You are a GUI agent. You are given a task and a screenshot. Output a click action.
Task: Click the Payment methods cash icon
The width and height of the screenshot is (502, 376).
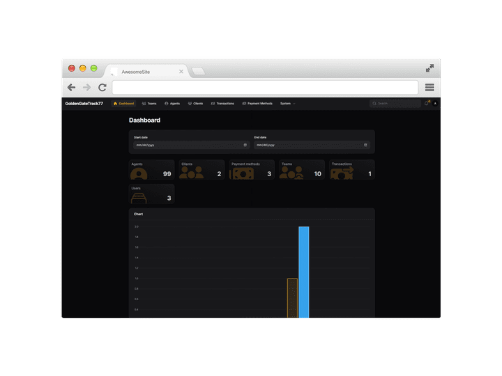coord(242,173)
